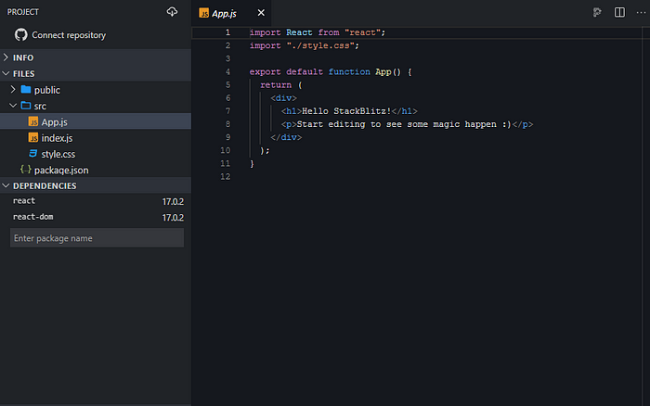650x406 pixels.
Task: Click the App function name
Action: [383, 71]
